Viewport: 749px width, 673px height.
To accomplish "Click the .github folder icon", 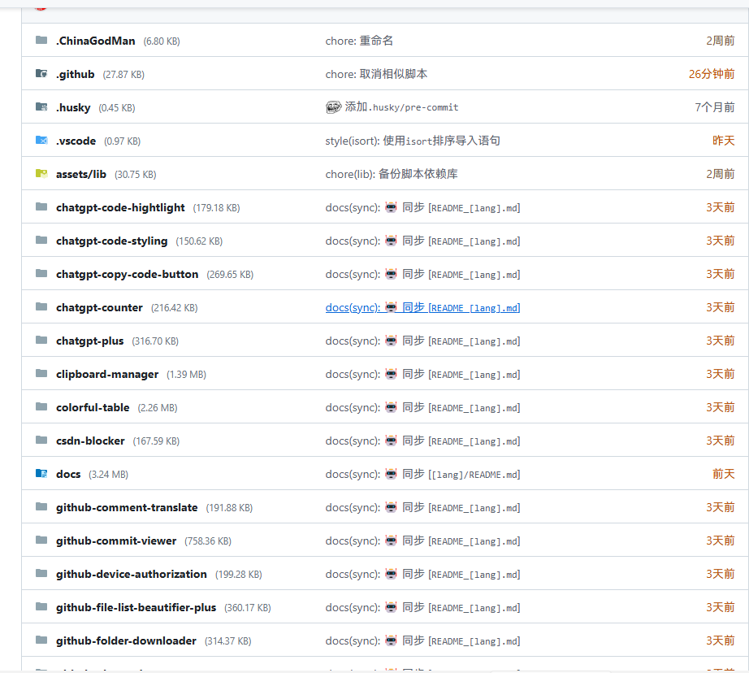I will 41,74.
